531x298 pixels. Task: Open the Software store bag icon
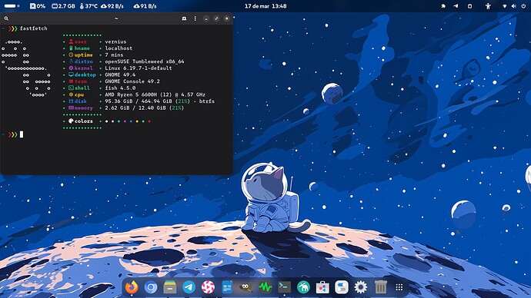[322, 287]
